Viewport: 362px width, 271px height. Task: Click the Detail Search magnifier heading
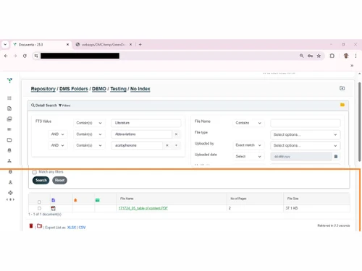[x=44, y=106]
